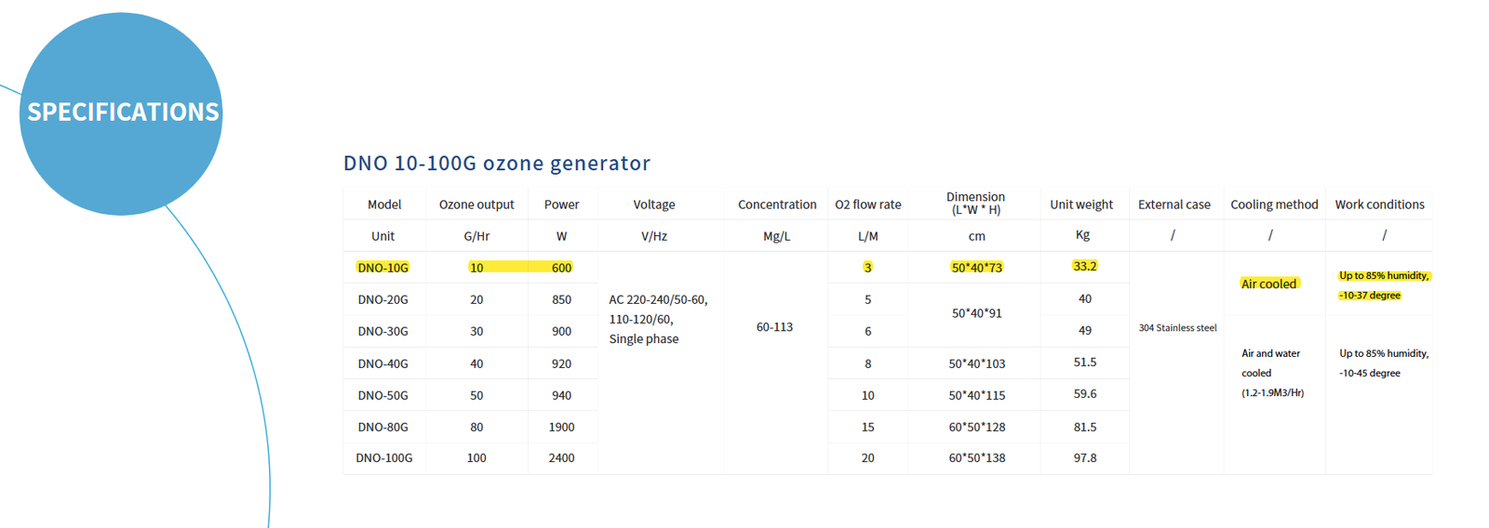Select the DNO-100G model cell
Image resolution: width=1489 pixels, height=528 pixels.
(383, 457)
